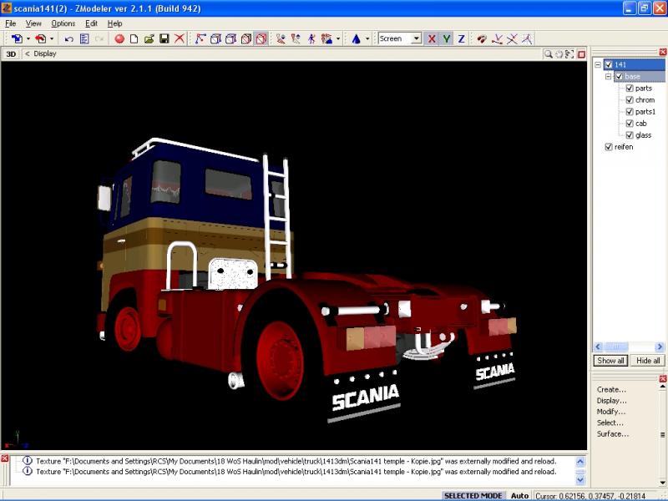This screenshot has height=501, width=668.
Task: Select the Faces level cube icon
Action: 230,39
